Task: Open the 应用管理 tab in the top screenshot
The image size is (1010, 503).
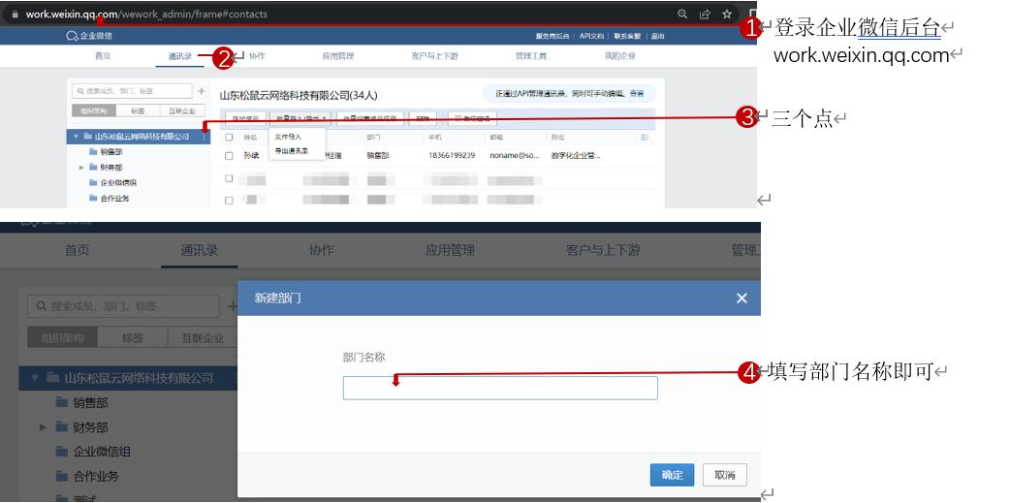Action: tap(338, 56)
